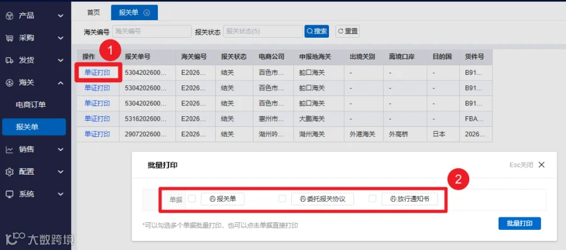
Task: Click the blue 批量打印 button
Action: click(x=519, y=224)
